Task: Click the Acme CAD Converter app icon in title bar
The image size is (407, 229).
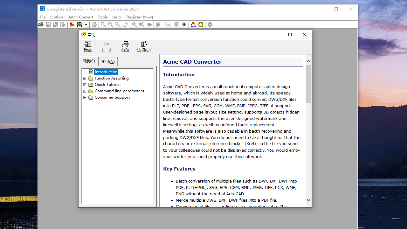Action: [42, 9]
